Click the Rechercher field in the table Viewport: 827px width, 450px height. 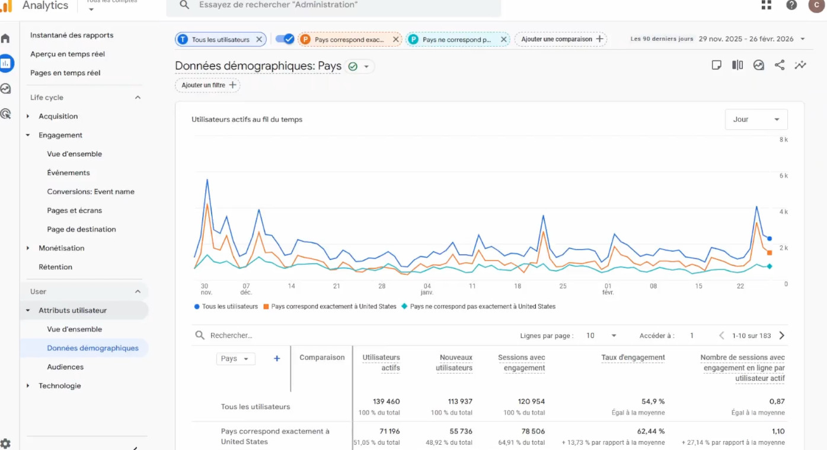pos(356,335)
